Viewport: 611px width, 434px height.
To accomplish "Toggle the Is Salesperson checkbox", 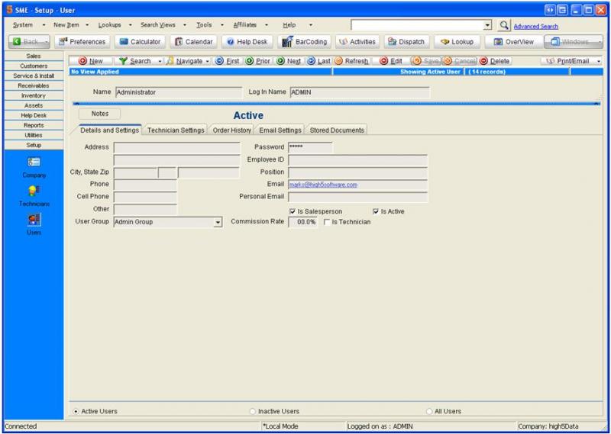I will [293, 211].
